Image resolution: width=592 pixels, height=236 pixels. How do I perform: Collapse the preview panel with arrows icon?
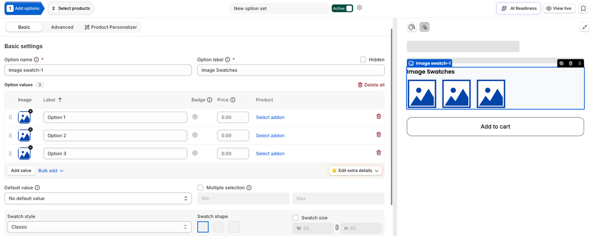(584, 28)
